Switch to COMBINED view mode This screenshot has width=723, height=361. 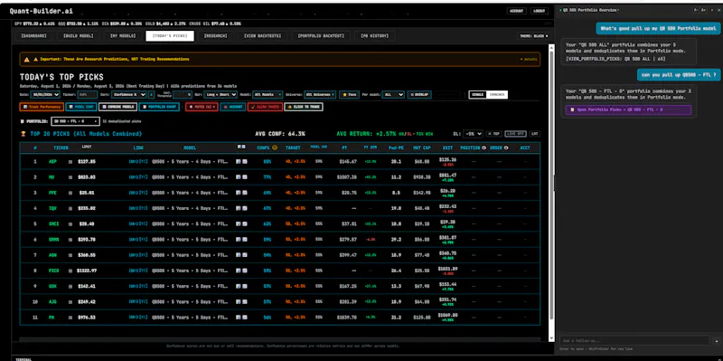(x=497, y=95)
